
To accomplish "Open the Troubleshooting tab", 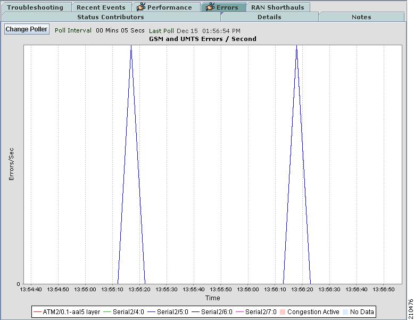I will tap(35, 7).
